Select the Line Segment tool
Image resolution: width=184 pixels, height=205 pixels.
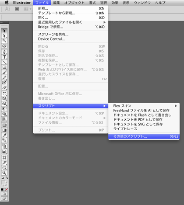4,62
